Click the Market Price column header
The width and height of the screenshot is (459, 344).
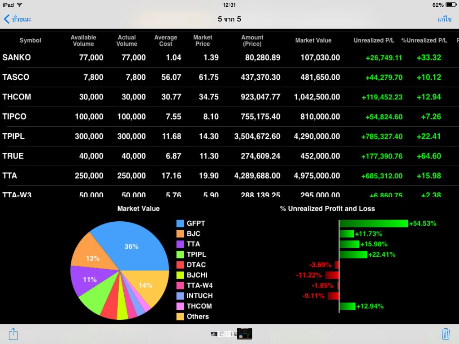203,41
